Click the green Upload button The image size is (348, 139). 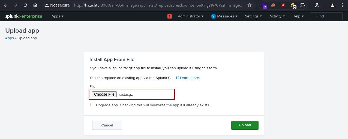[x=245, y=125]
